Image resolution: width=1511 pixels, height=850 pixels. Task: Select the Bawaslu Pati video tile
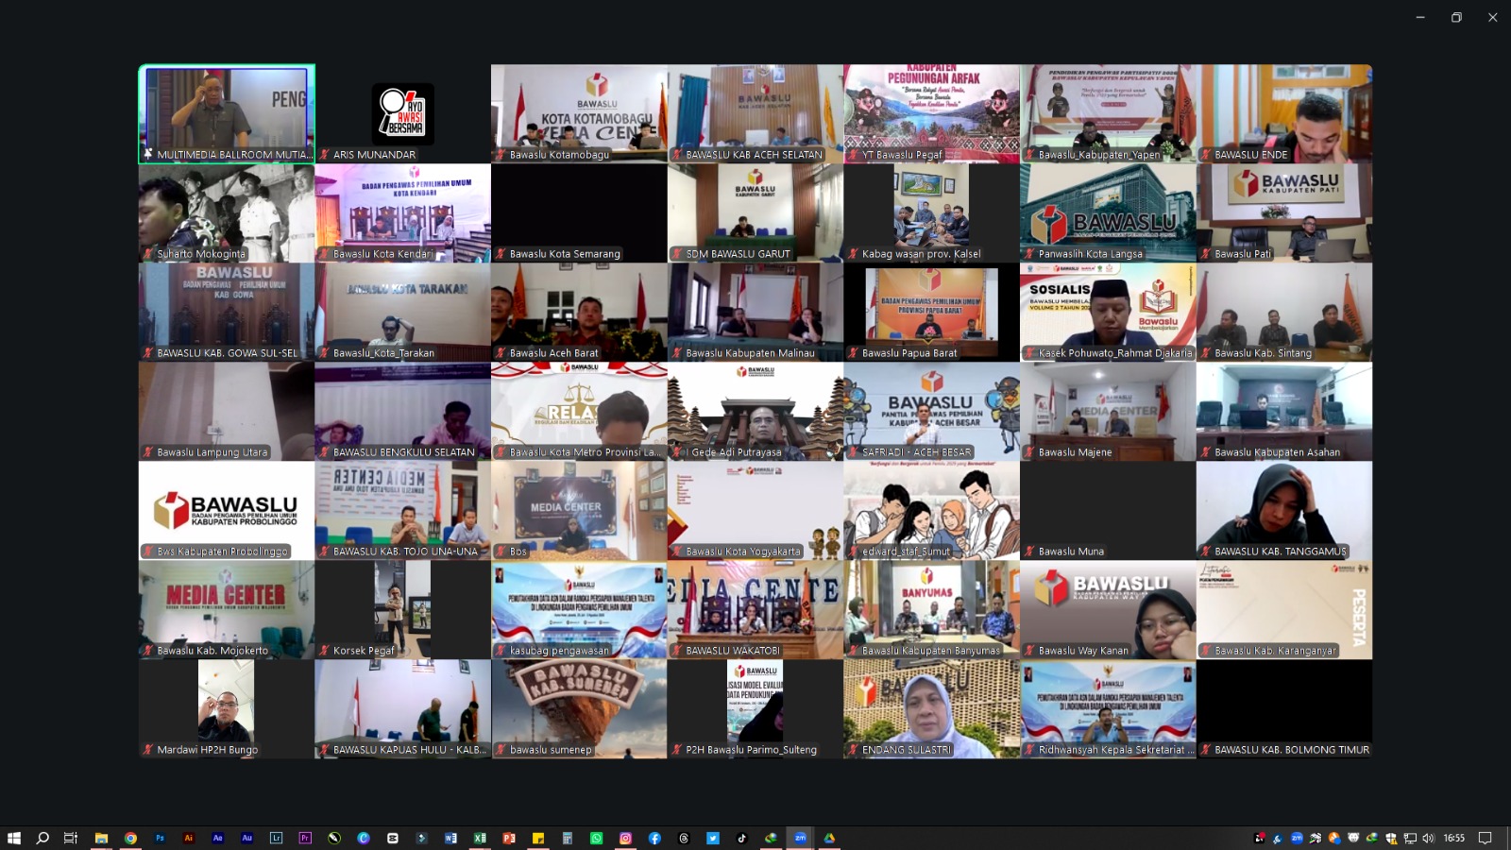1284,213
